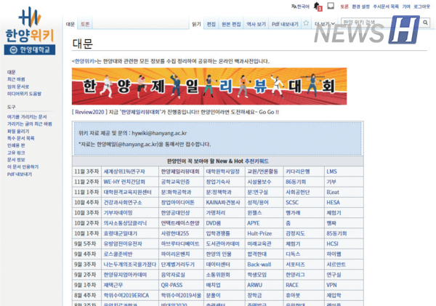Image resolution: width=436 pixels, height=306 pixels.
Task: Click the Hanyang Wiki logo
Action: tap(30, 25)
